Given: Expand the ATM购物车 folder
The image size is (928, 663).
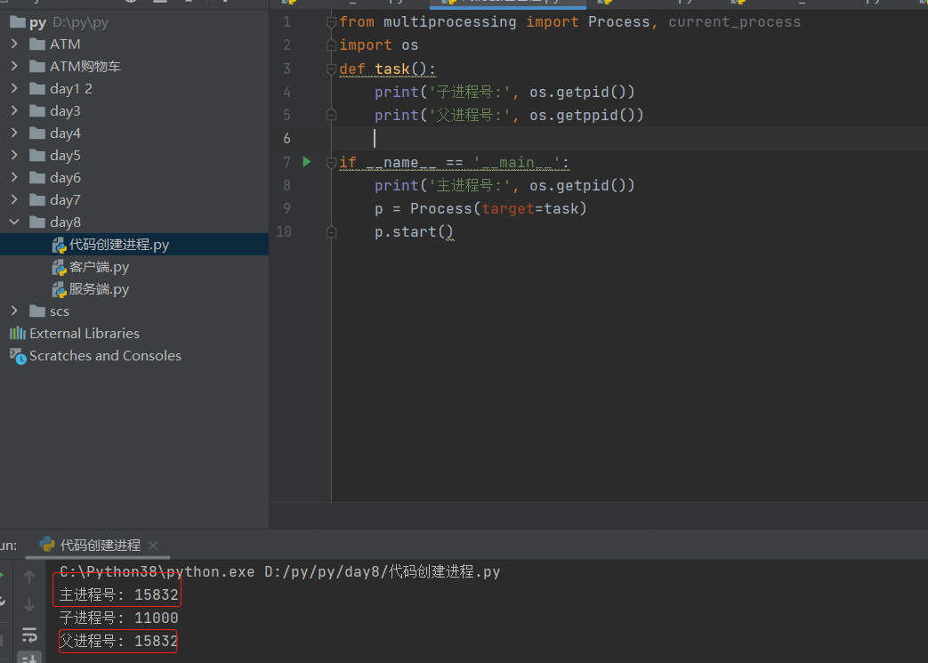Looking at the screenshot, I should [x=14, y=67].
